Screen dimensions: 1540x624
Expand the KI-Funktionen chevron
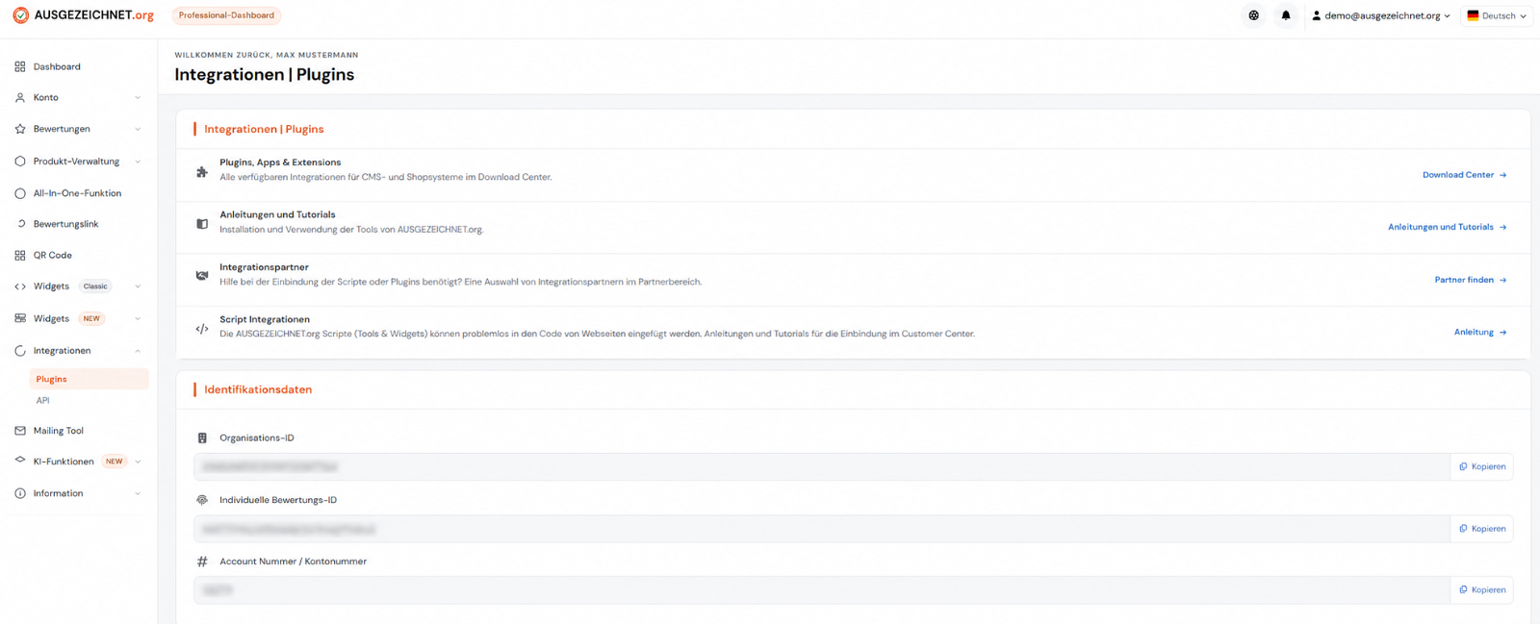[138, 462]
